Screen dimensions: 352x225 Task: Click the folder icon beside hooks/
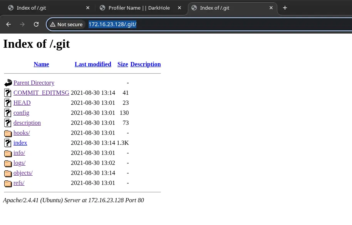8,133
